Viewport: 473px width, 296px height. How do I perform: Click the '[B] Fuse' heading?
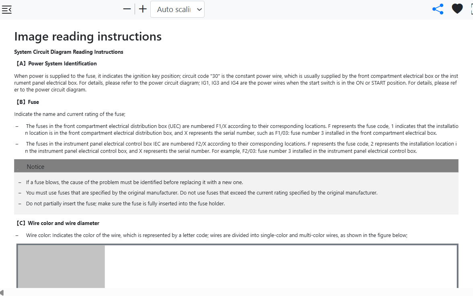click(x=27, y=102)
